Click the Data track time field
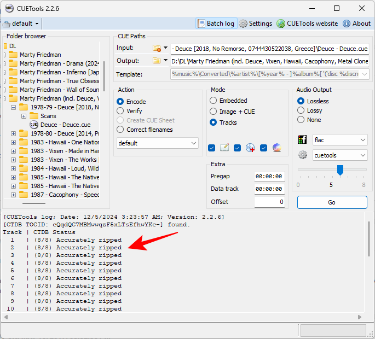 pyautogui.click(x=269, y=189)
